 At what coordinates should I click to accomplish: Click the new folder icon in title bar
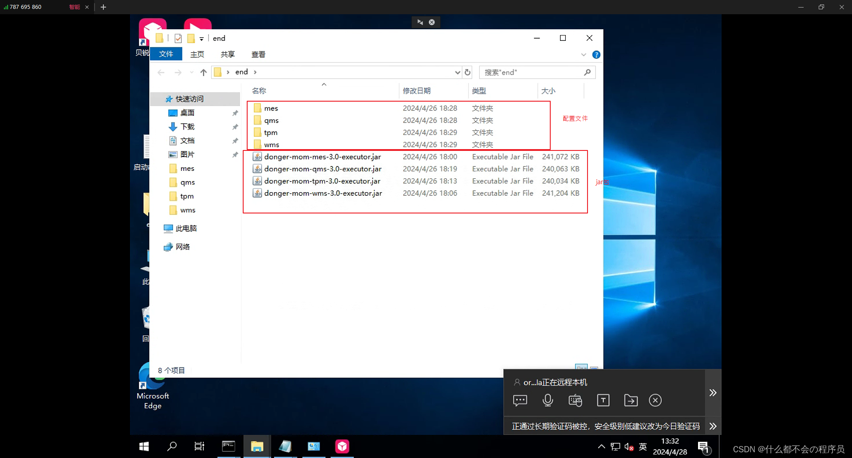pyautogui.click(x=191, y=38)
